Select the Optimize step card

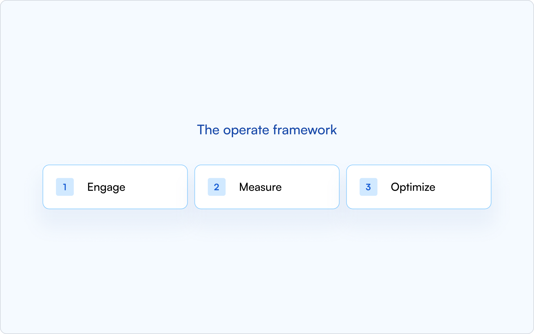pos(418,187)
